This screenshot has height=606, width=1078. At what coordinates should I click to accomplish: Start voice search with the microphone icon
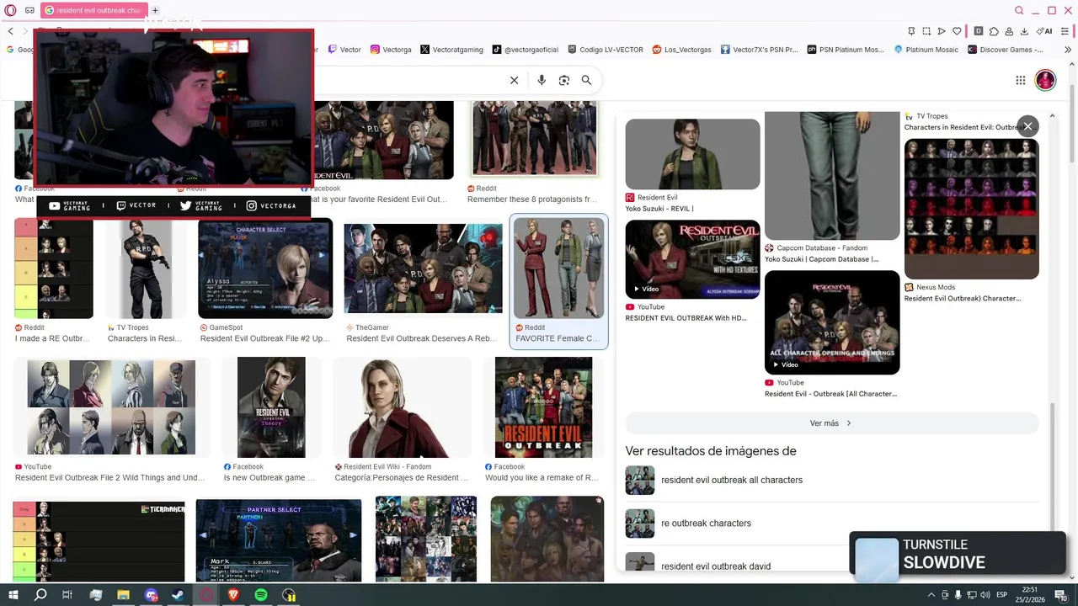click(542, 80)
